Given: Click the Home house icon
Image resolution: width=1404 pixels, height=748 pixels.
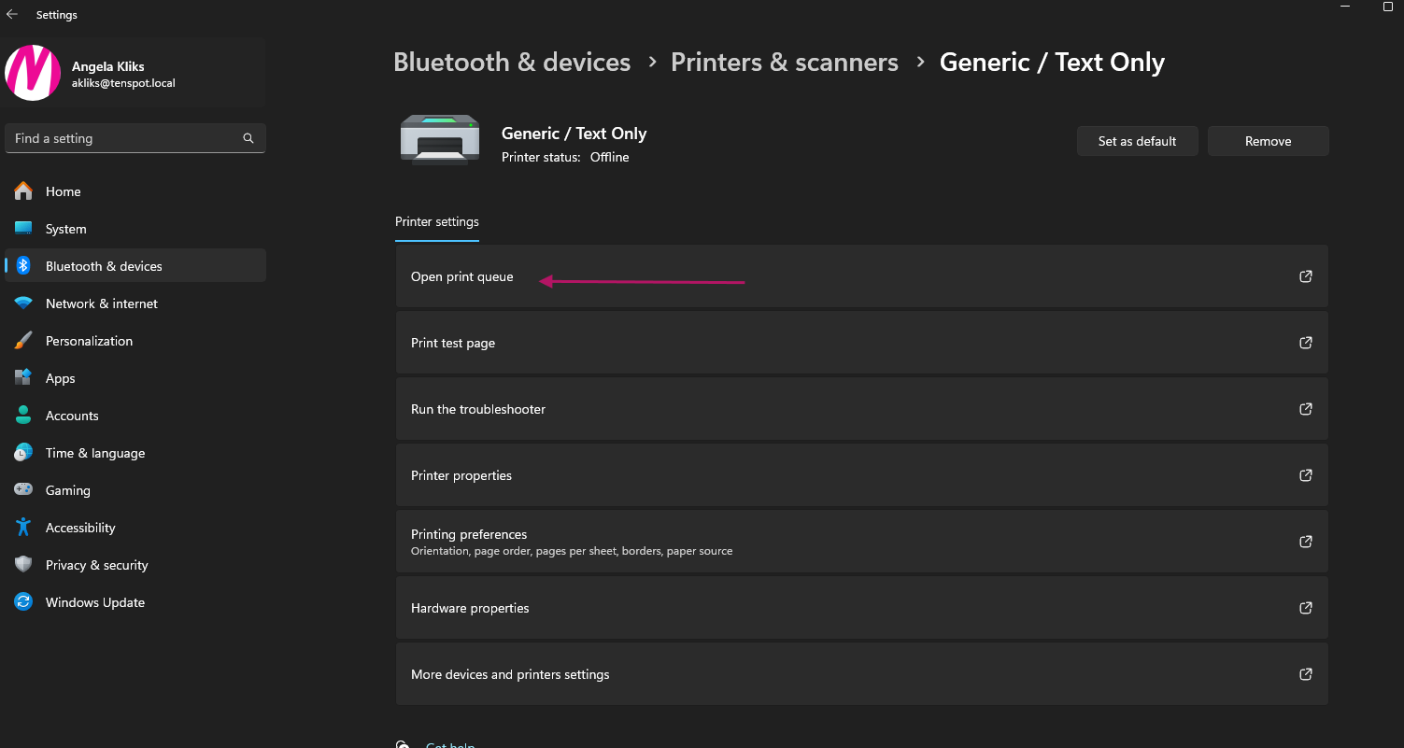Looking at the screenshot, I should click(x=23, y=191).
